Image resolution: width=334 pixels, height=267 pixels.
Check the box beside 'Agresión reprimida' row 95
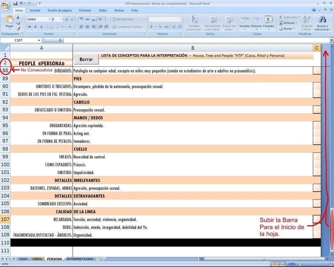(317, 126)
